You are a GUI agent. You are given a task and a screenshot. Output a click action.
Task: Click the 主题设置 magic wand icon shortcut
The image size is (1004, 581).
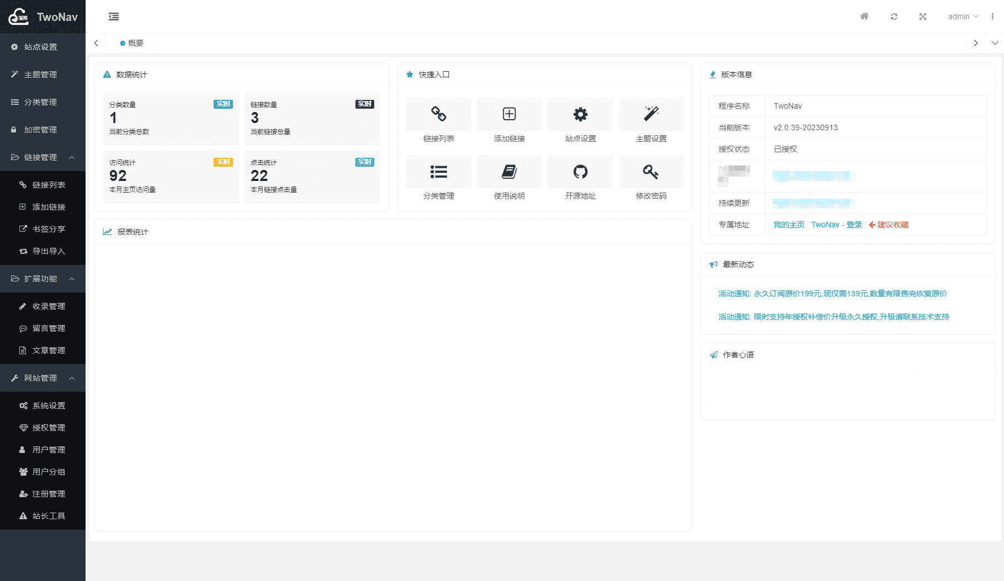click(x=651, y=114)
